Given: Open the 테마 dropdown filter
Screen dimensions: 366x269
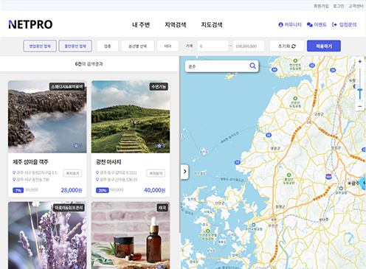Looking at the screenshot, I should [x=168, y=46].
